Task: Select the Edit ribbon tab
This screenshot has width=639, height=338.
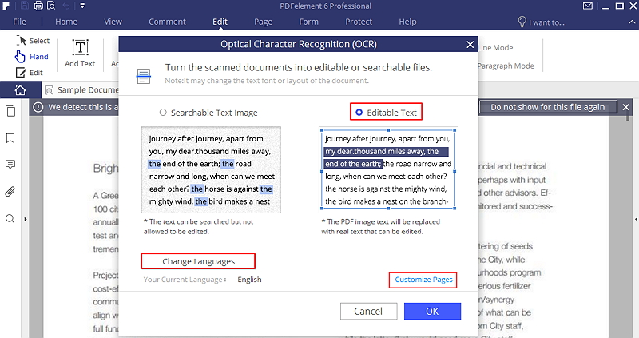Action: click(x=220, y=22)
